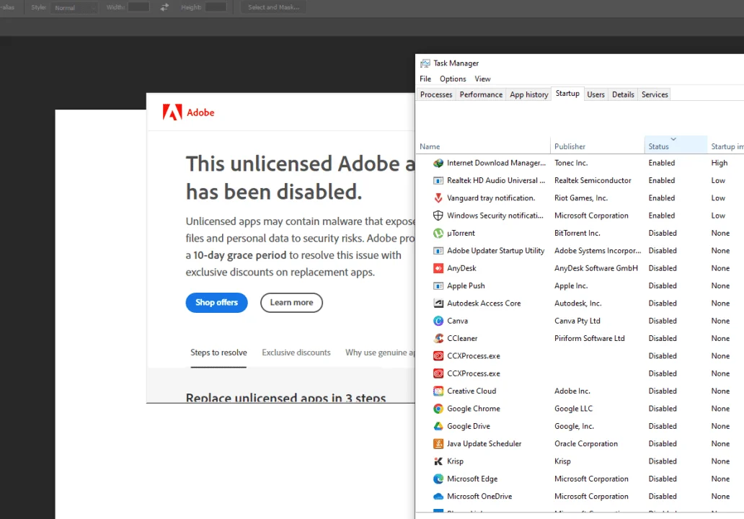744x519 pixels.
Task: Click the Creative Cloud icon
Action: pyautogui.click(x=438, y=391)
